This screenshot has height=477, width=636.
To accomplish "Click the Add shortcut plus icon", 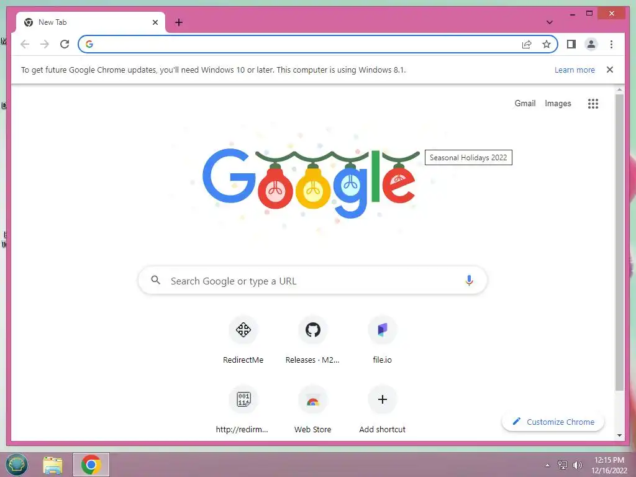I will click(x=382, y=399).
